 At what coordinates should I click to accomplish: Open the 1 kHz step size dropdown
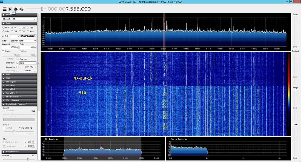point(28,63)
